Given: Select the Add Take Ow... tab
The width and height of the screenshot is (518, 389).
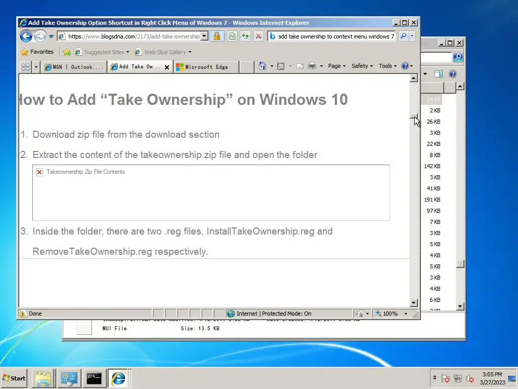Looking at the screenshot, I should click(136, 67).
